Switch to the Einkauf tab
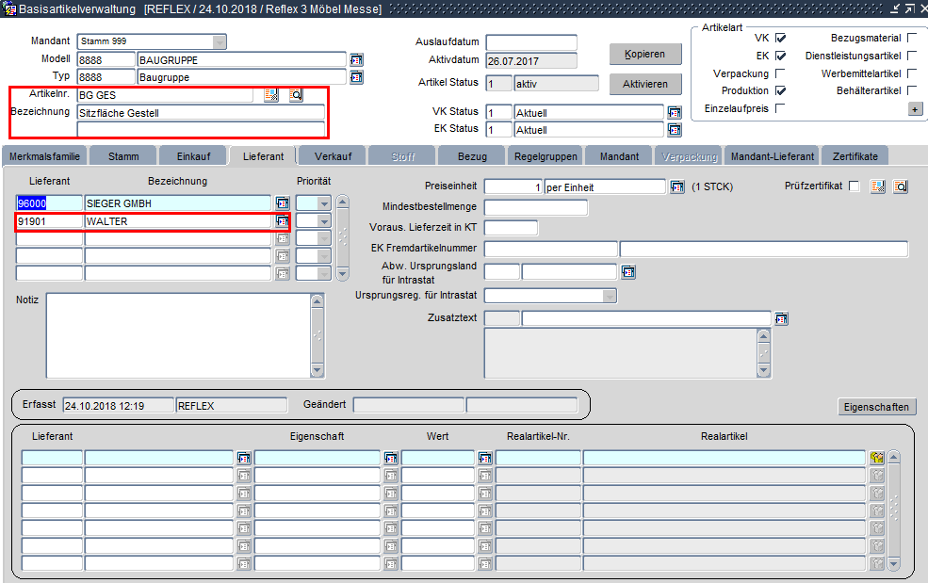Viewport: 928px width, 583px height. (193, 156)
